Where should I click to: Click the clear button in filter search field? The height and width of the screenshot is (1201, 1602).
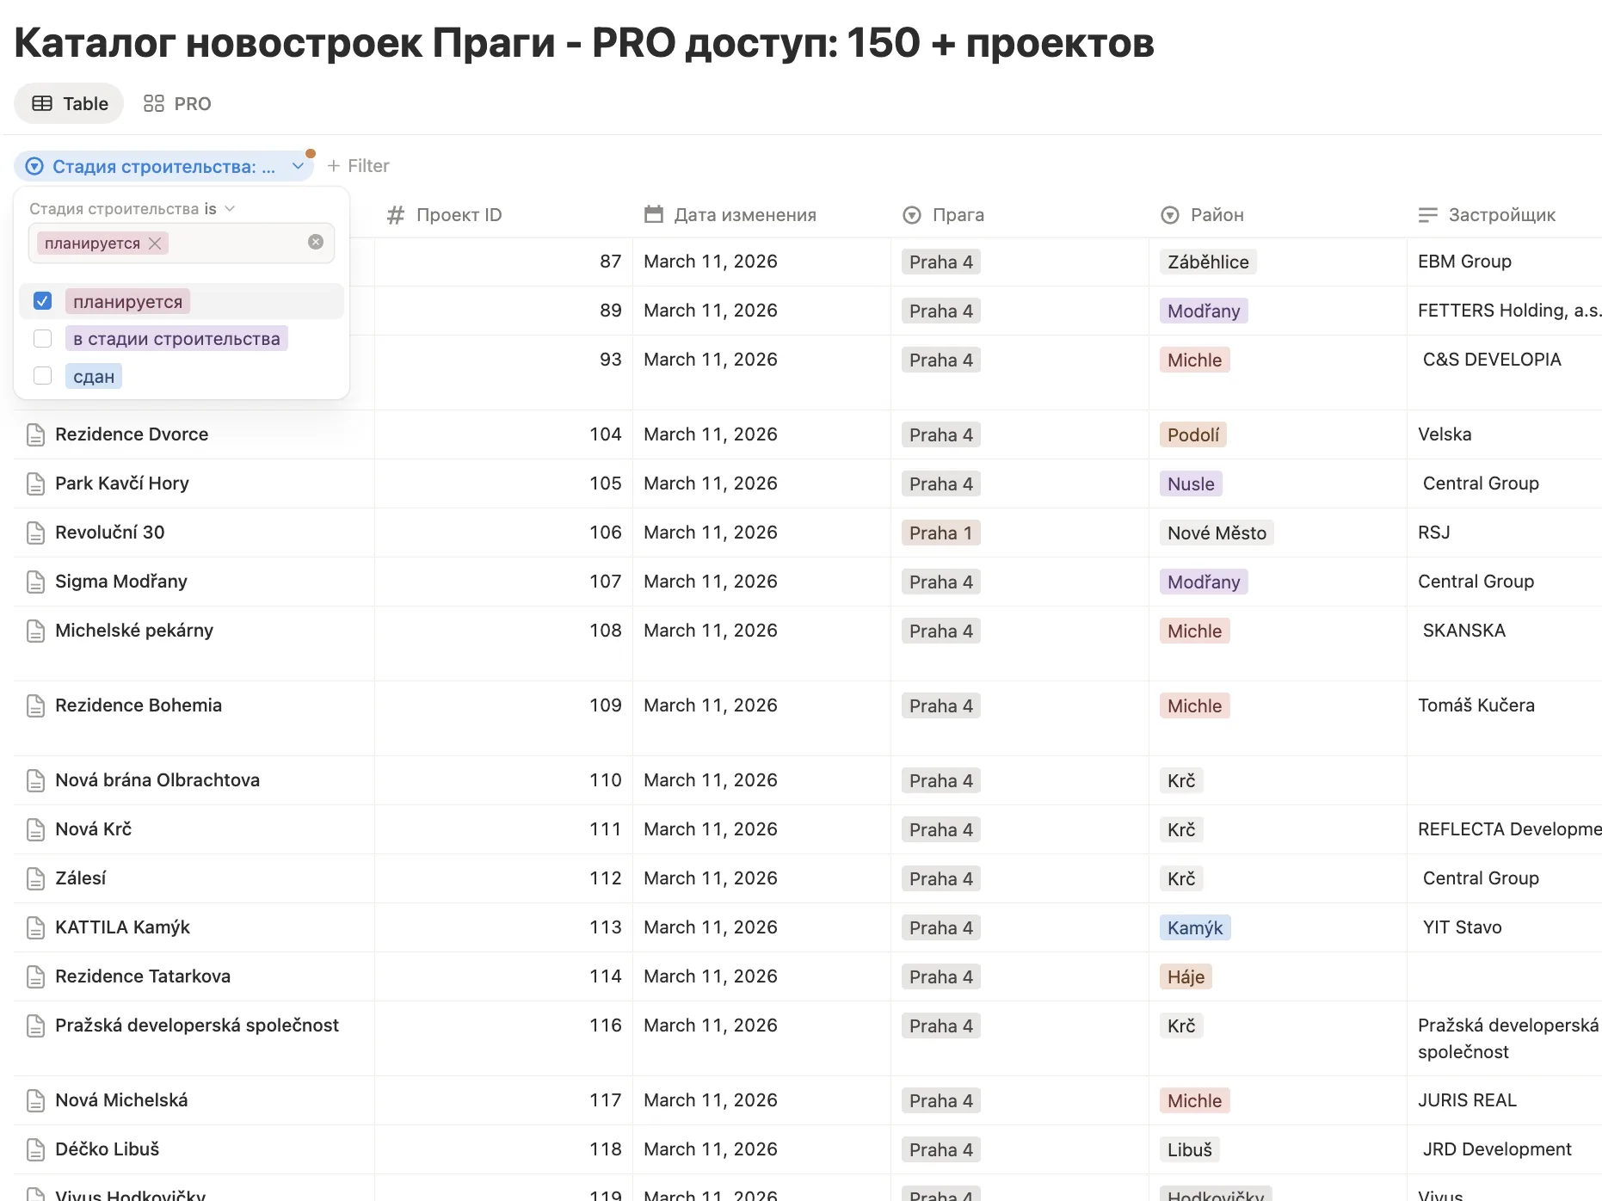315,242
